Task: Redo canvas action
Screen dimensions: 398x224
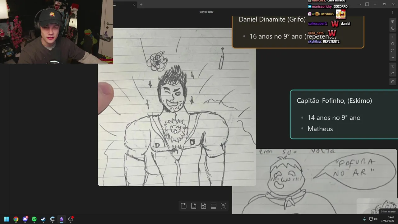Action: (393, 73)
